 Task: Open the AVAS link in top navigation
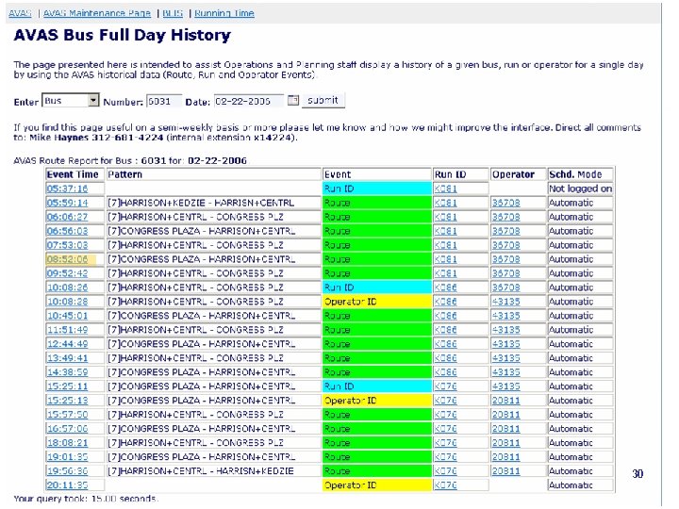[x=20, y=13]
